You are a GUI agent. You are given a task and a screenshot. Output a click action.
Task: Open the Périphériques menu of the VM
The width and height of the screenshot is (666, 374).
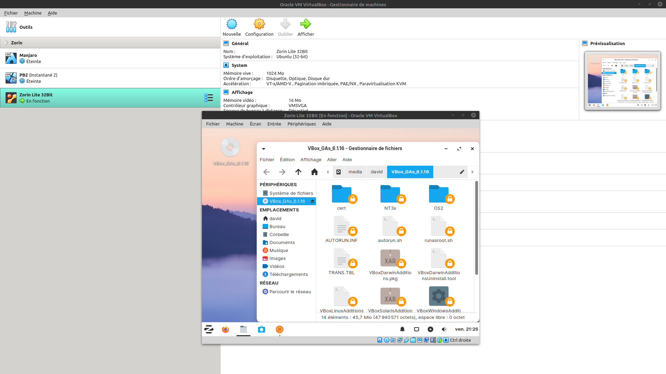click(x=301, y=124)
